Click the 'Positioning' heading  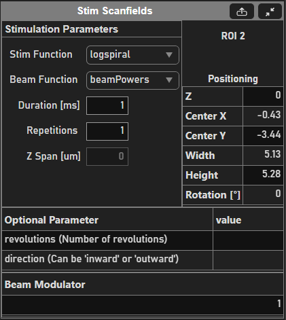point(233,79)
